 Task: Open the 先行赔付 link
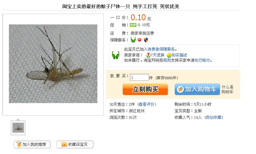point(202,60)
